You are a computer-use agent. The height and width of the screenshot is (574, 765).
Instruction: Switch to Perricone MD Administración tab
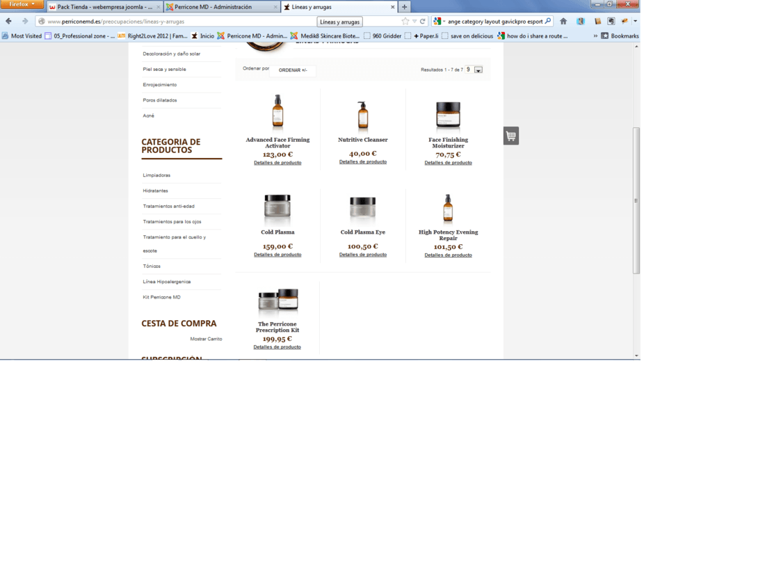pos(213,7)
